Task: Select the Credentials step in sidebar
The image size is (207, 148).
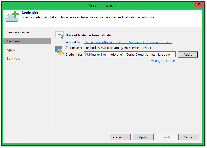Action: 15,41
